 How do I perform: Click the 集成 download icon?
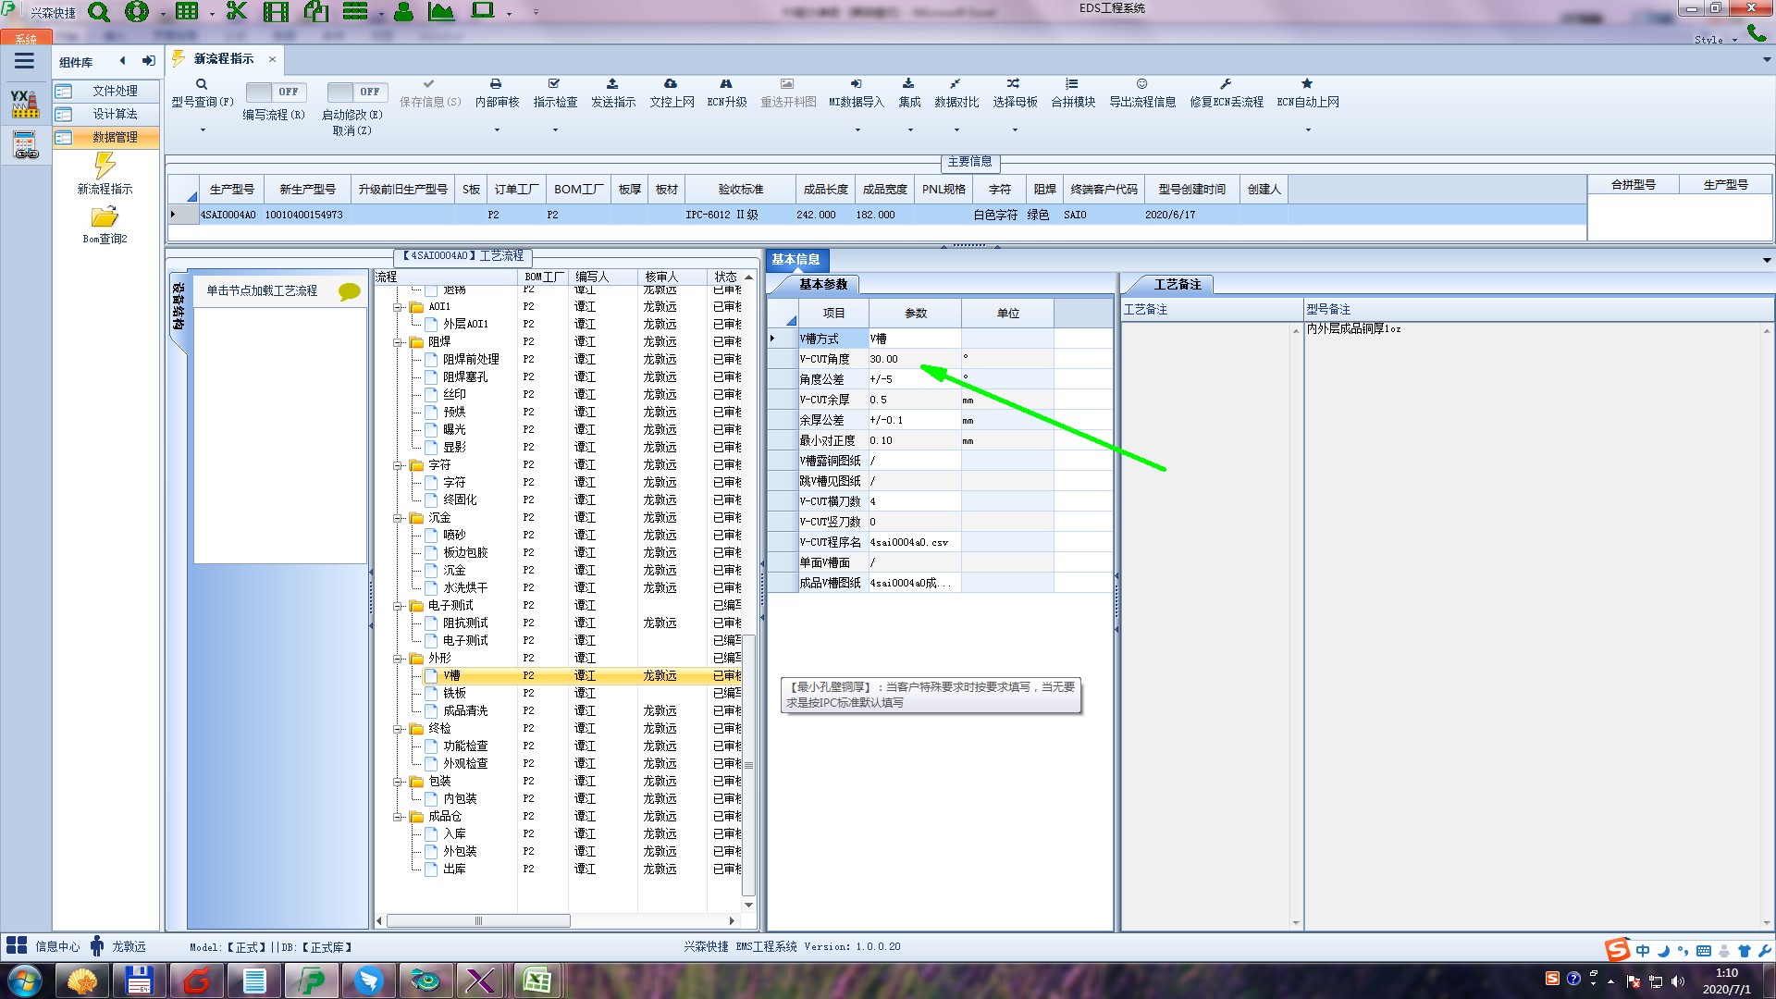(908, 84)
